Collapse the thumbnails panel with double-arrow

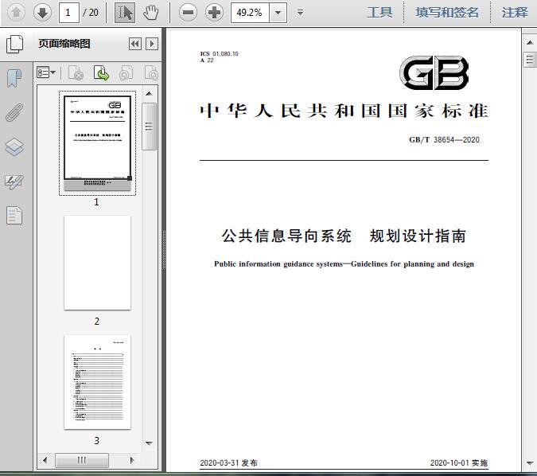(x=135, y=44)
